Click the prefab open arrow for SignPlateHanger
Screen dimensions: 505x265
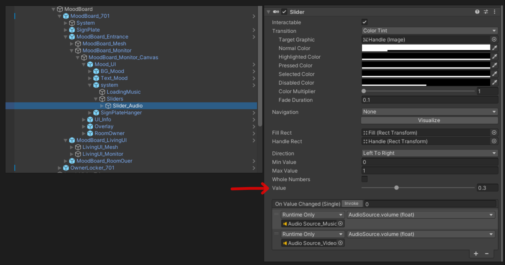pos(254,113)
